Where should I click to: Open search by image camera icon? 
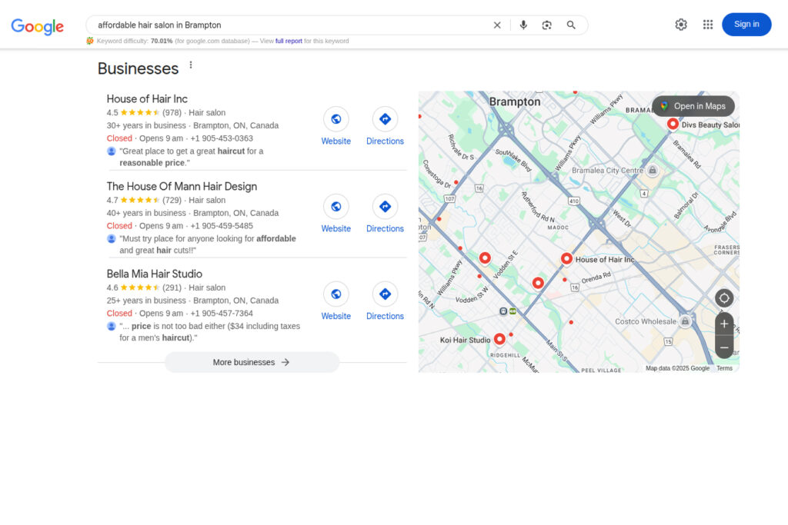pyautogui.click(x=547, y=25)
